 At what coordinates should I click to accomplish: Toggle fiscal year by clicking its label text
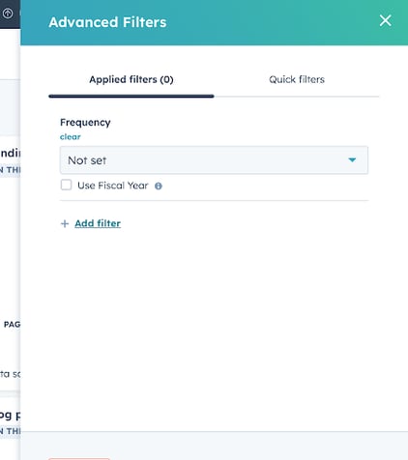(x=113, y=186)
